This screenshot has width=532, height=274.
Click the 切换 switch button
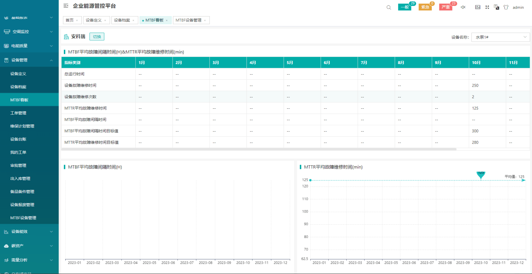(97, 37)
